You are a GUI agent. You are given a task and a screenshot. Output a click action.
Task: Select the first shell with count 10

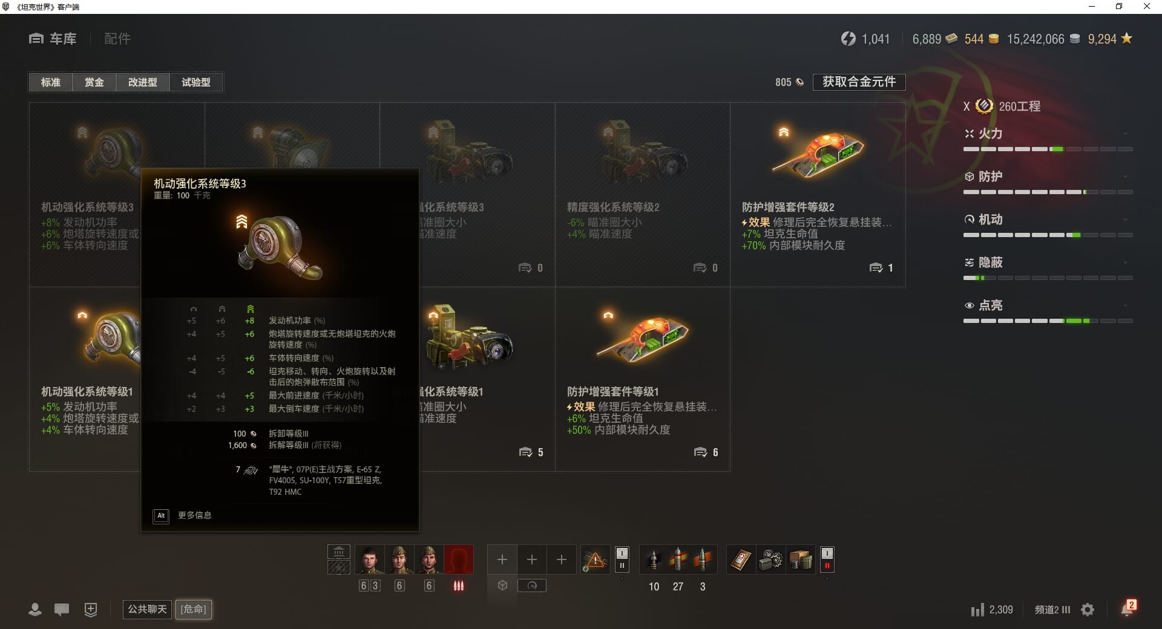pos(654,560)
